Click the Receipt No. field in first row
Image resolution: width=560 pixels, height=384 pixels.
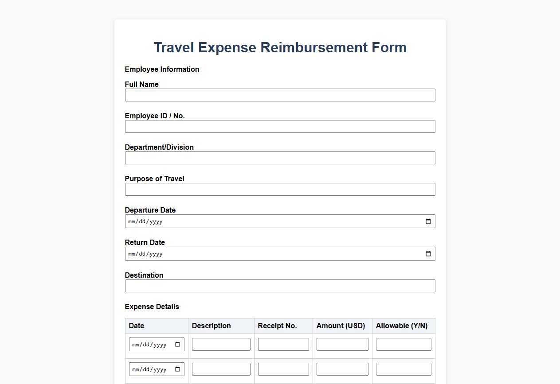coord(283,344)
